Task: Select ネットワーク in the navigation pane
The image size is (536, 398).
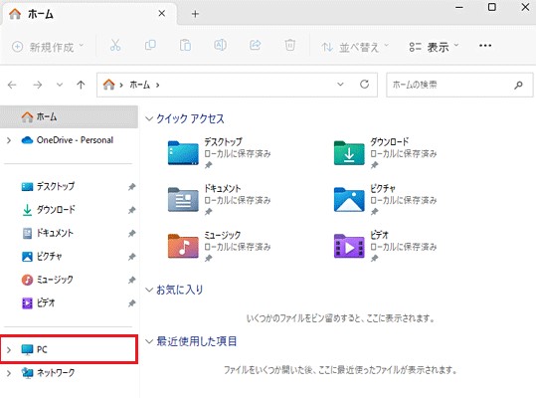Action: [69, 373]
